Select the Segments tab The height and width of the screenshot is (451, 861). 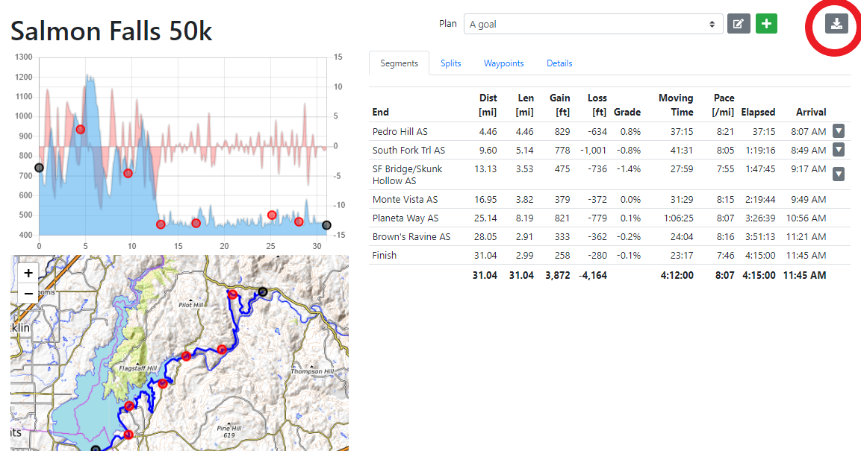tap(399, 63)
